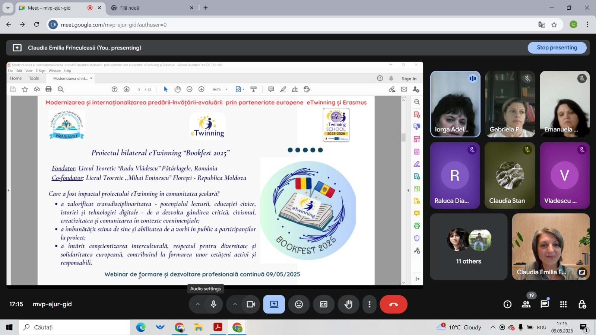Expand video settings chevron beside camera
This screenshot has width=596, height=335.
click(x=235, y=304)
